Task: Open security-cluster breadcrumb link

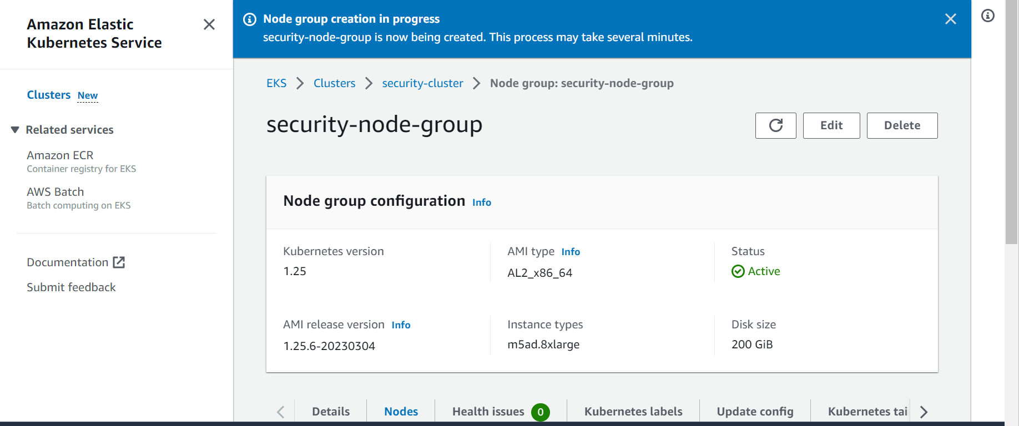Action: tap(422, 83)
